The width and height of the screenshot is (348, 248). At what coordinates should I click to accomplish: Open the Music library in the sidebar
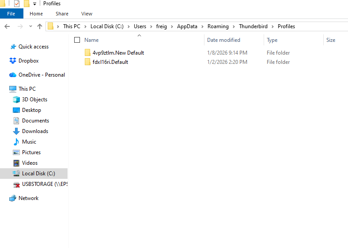(29, 142)
